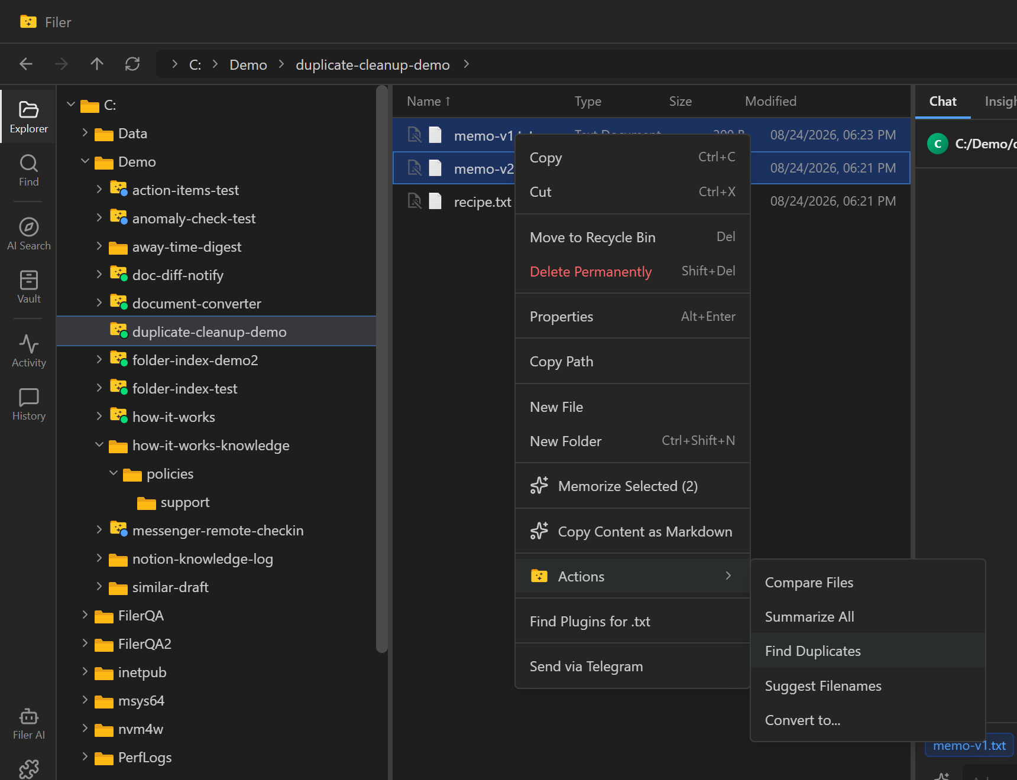
Task: Switch to the Insights tab
Action: [x=1000, y=101]
